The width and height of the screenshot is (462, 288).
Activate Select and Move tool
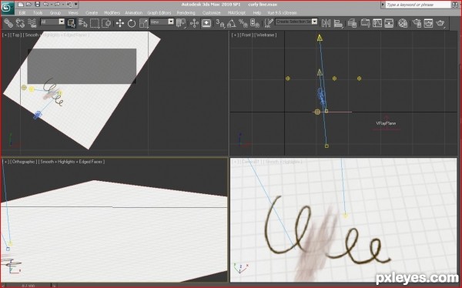pyautogui.click(x=120, y=23)
